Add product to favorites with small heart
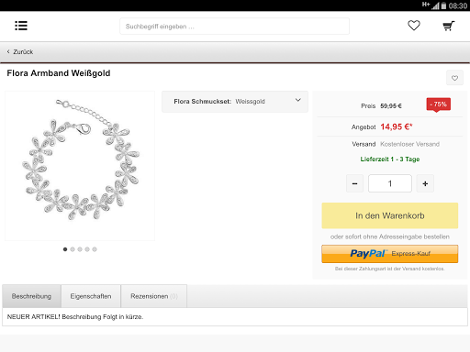Screen dimensions: 470x352 tap(454, 78)
